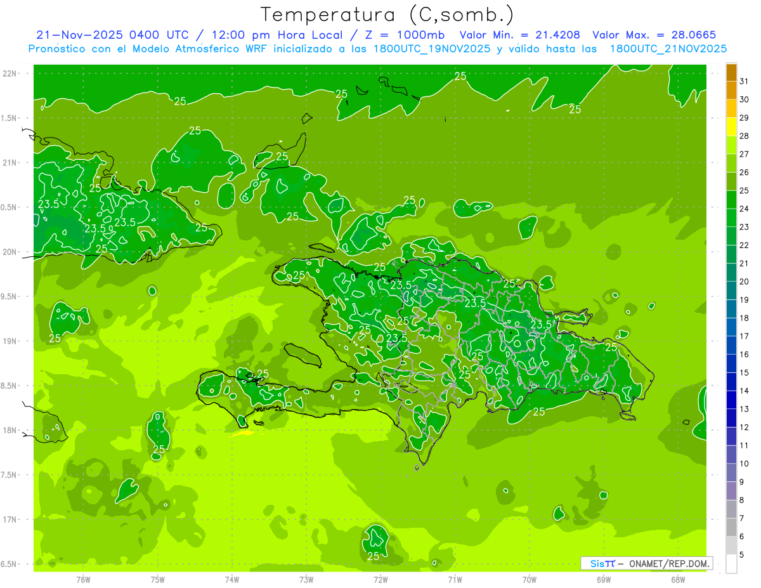
Task: Click the colorbar tick label '5'
Action: click(741, 555)
